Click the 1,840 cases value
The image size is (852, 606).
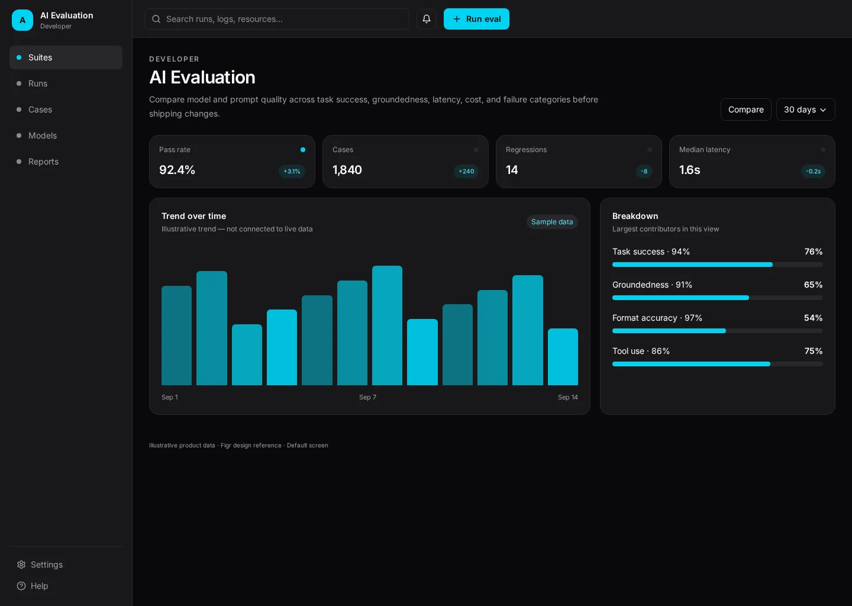(347, 170)
